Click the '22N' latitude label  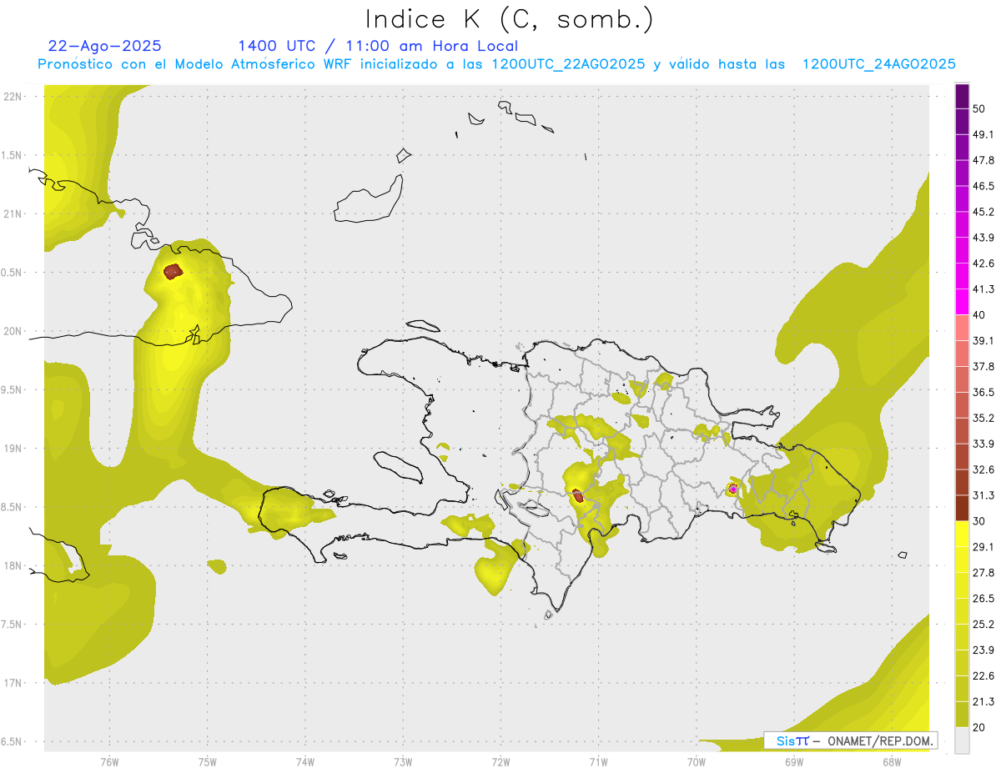click(13, 97)
